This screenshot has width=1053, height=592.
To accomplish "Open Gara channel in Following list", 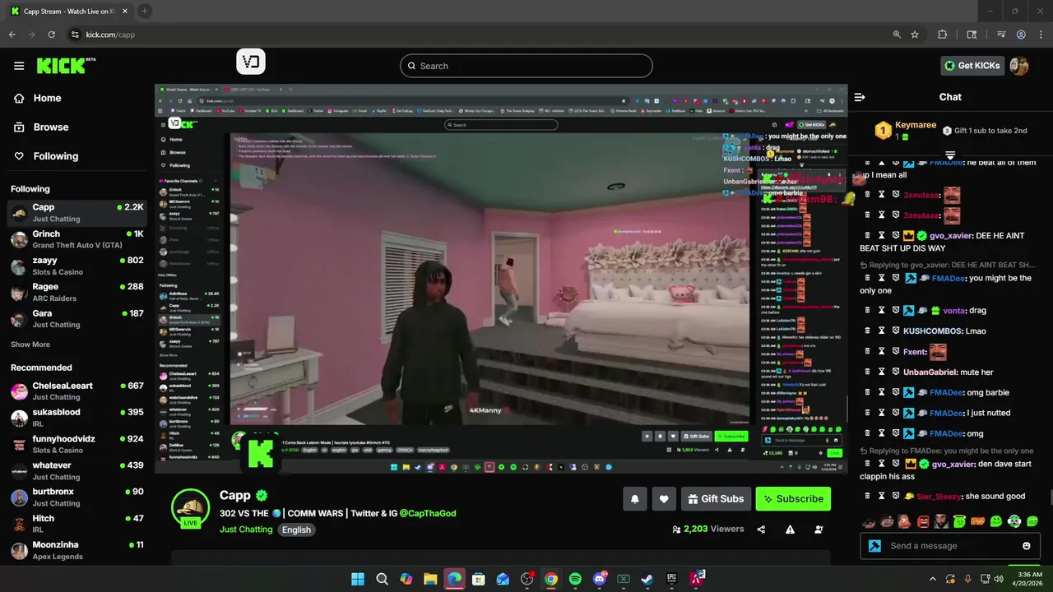I will pyautogui.click(x=77, y=318).
